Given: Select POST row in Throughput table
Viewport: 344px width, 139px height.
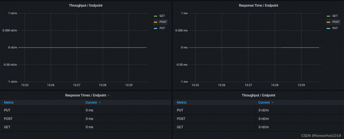Looking at the screenshot, I should coord(259,119).
